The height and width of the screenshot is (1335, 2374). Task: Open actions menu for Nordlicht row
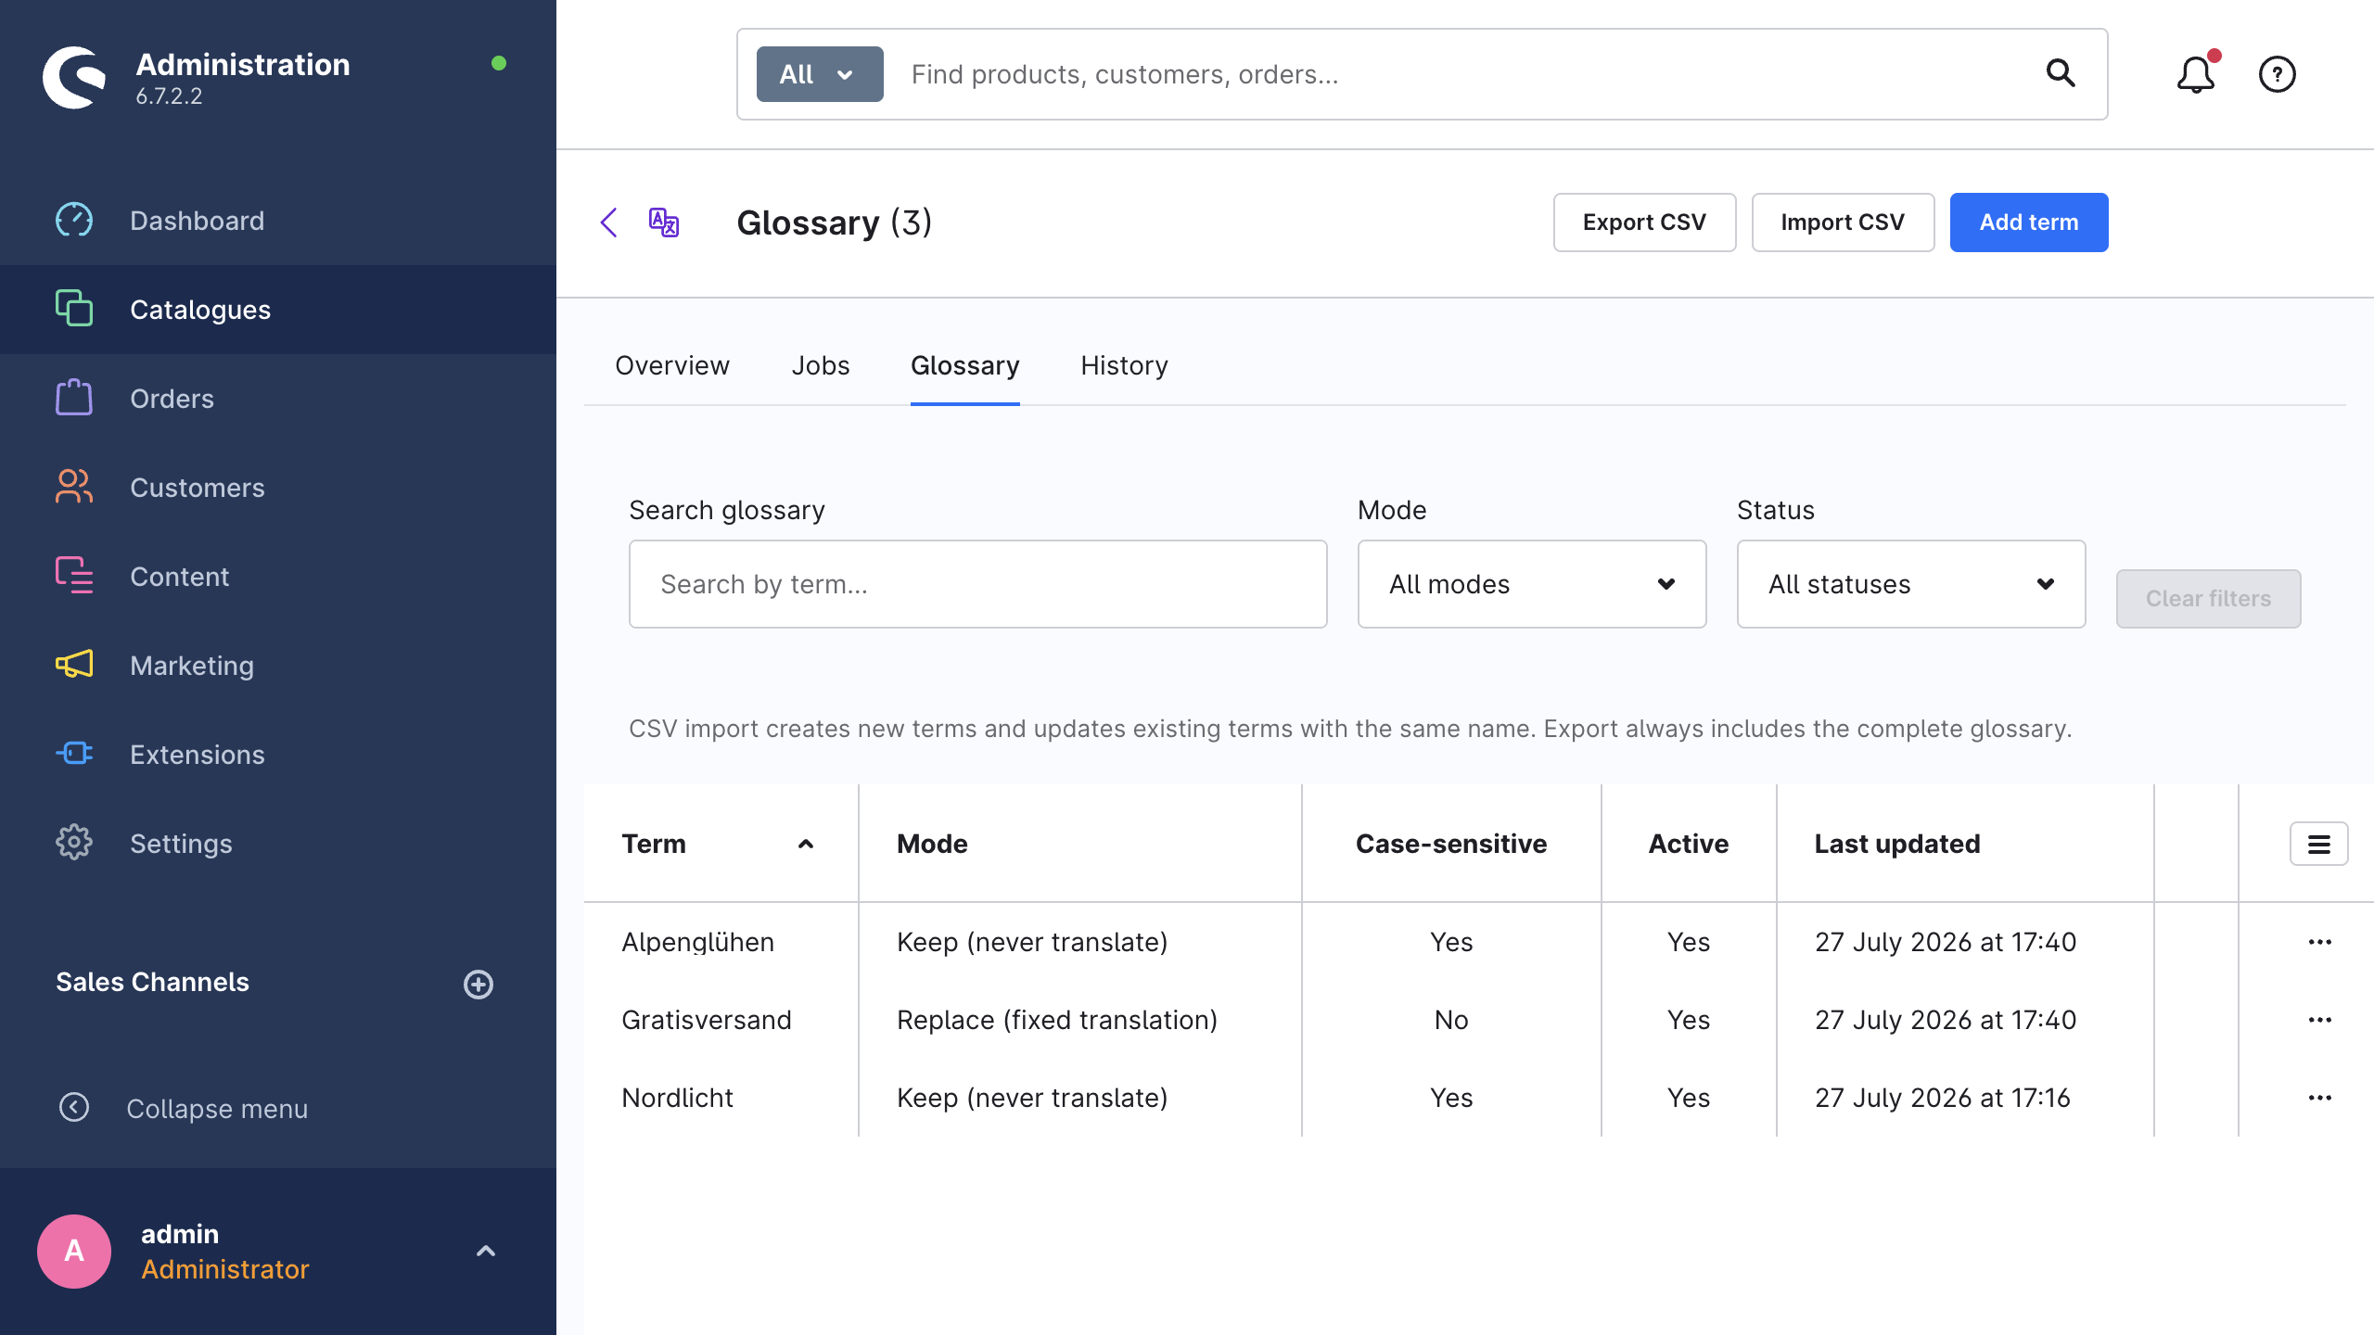2320,1098
